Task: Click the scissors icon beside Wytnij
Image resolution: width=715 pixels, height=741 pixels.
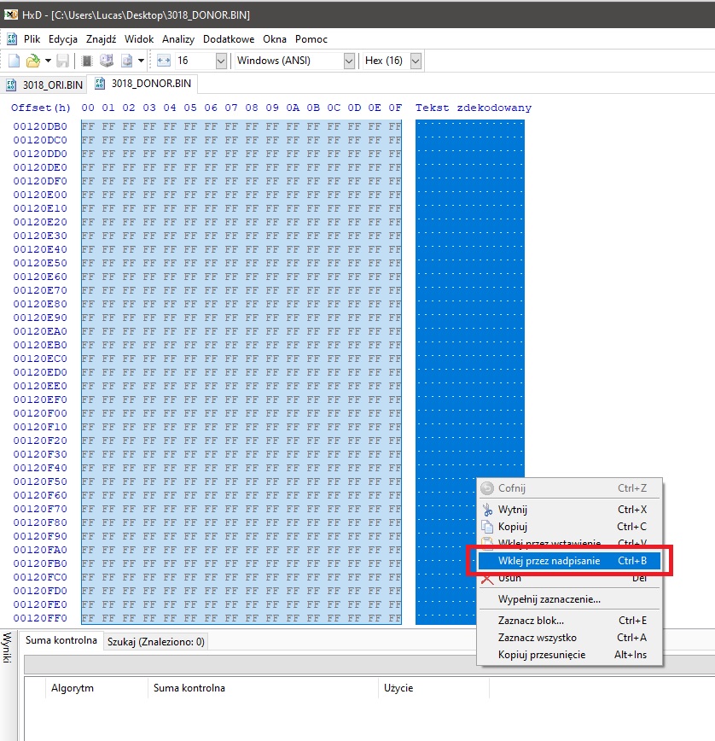Action: pyautogui.click(x=487, y=510)
